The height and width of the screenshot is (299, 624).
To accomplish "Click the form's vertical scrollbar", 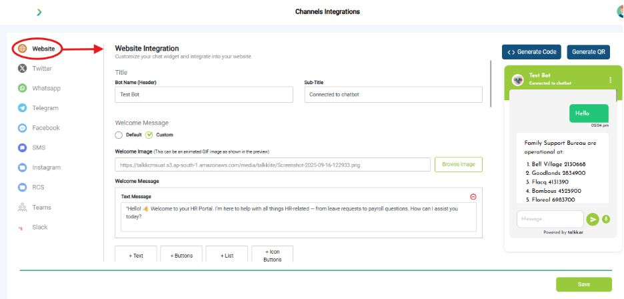I will (491, 83).
